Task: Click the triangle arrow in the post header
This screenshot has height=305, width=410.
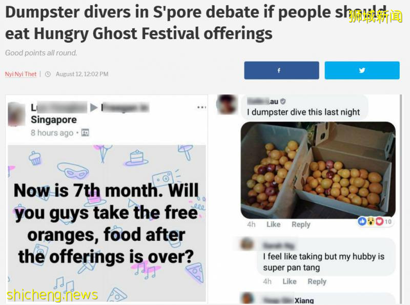Action: (x=94, y=108)
